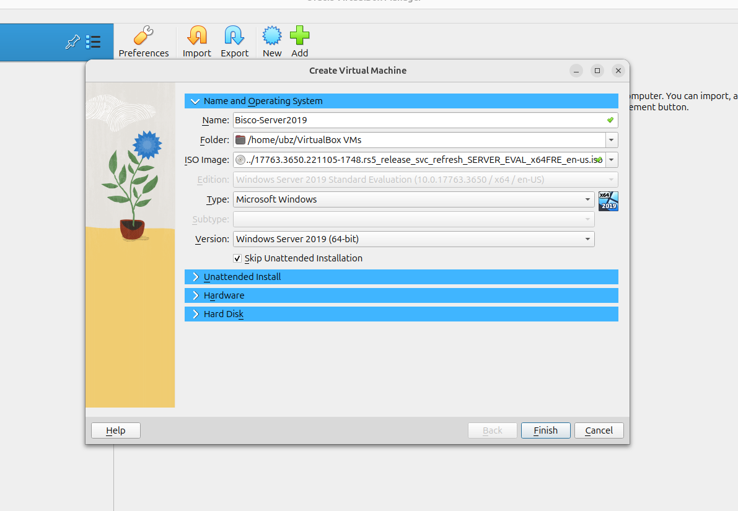Open the Folder path dropdown arrow

pos(612,141)
